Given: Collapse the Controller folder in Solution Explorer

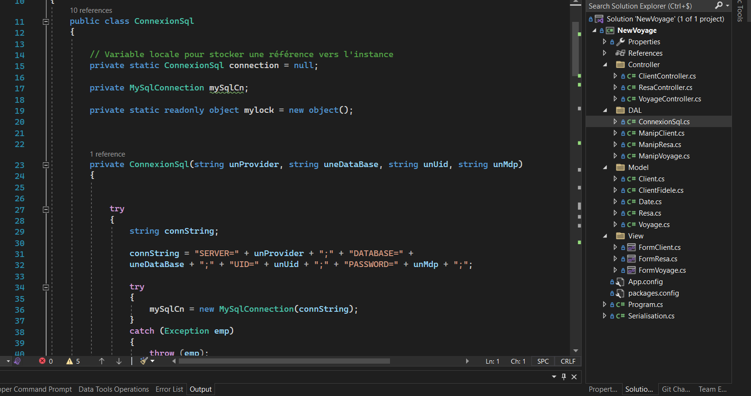Looking at the screenshot, I should pyautogui.click(x=605, y=65).
